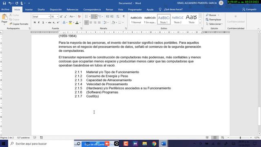Toggle Print Layout view in status bar
Screen dimensions: 261x147
pyautogui.click(x=215, y=138)
